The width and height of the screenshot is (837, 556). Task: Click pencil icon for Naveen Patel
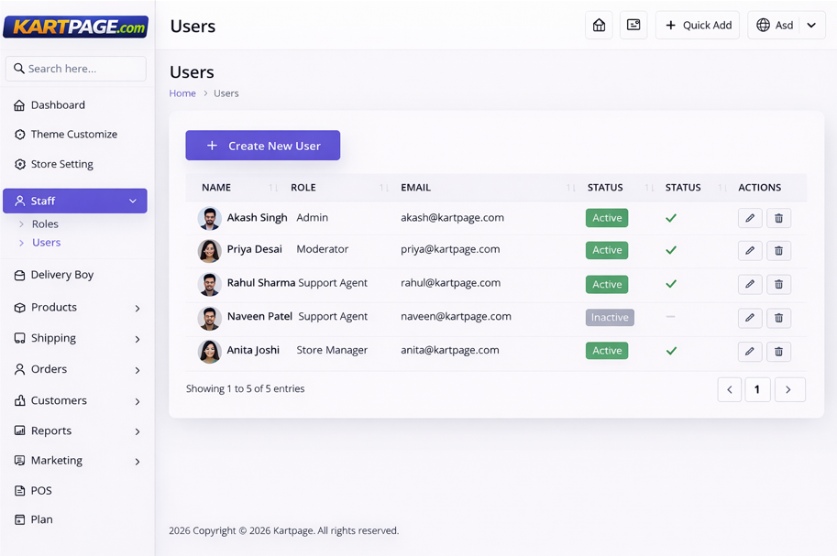(749, 318)
